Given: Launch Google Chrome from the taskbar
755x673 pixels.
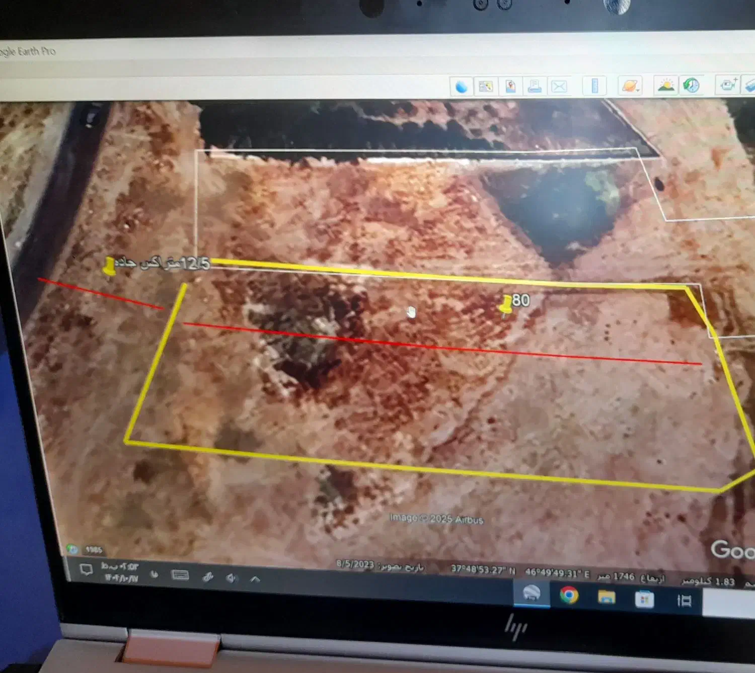Looking at the screenshot, I should tap(569, 596).
